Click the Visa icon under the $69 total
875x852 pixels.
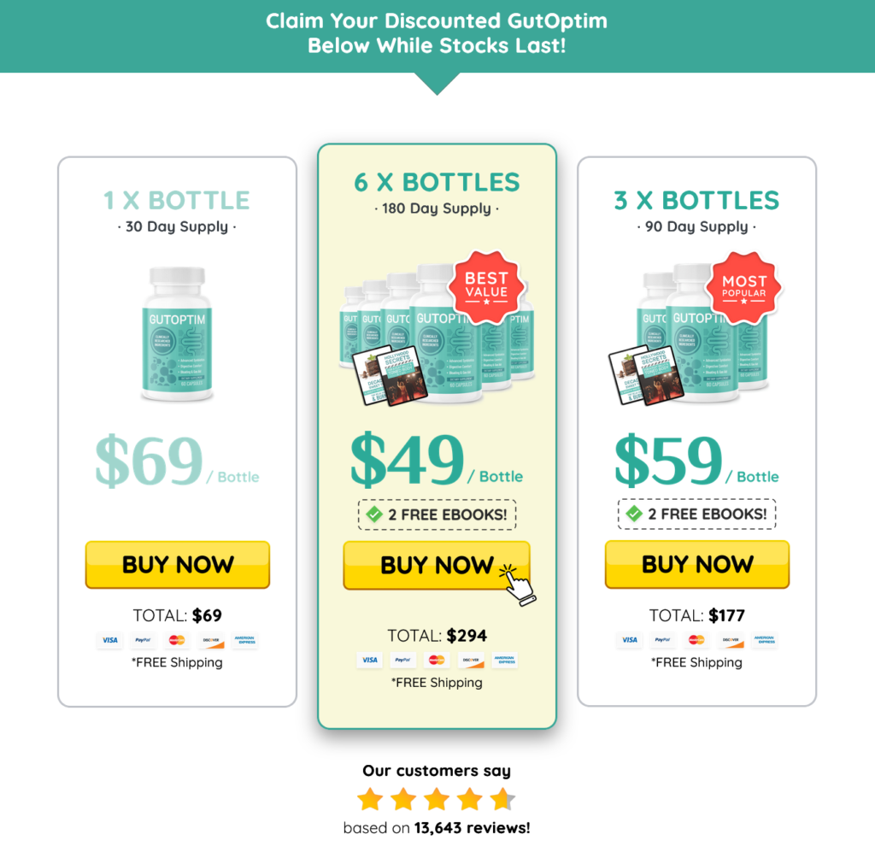[110, 640]
